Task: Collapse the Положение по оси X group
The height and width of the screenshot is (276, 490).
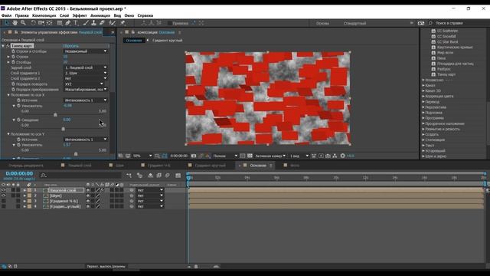Action: (x=8, y=95)
